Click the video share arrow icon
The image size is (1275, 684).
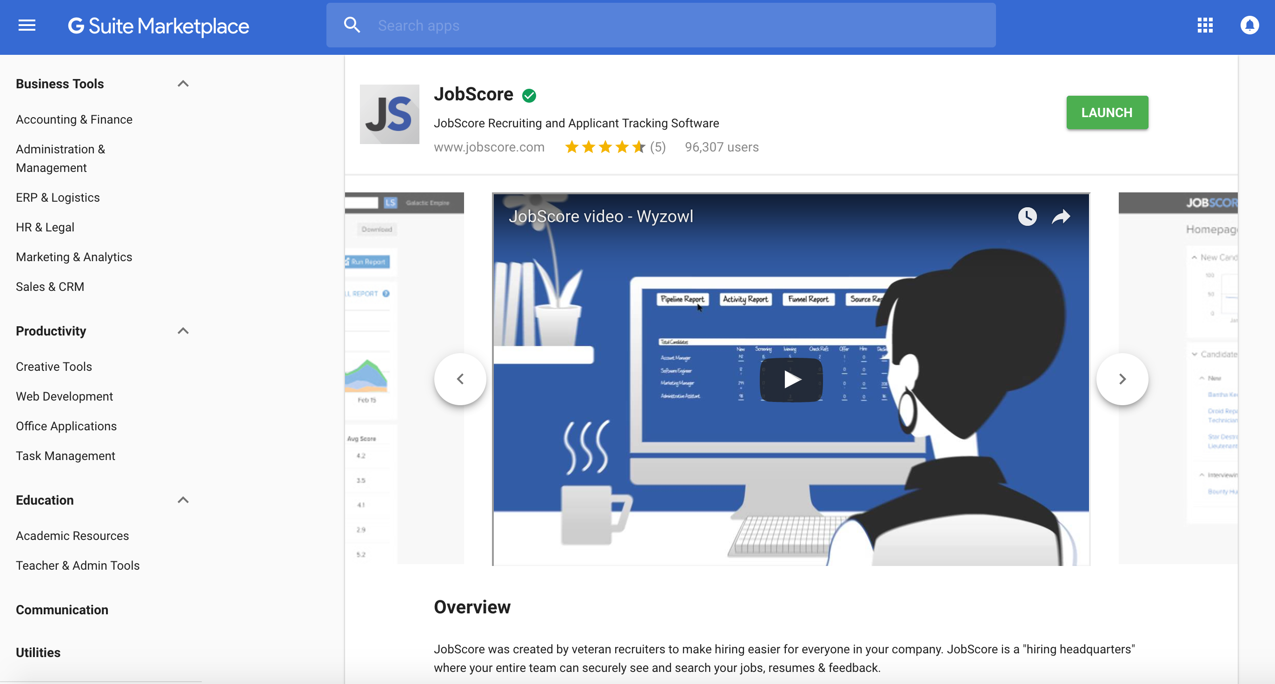1061,216
